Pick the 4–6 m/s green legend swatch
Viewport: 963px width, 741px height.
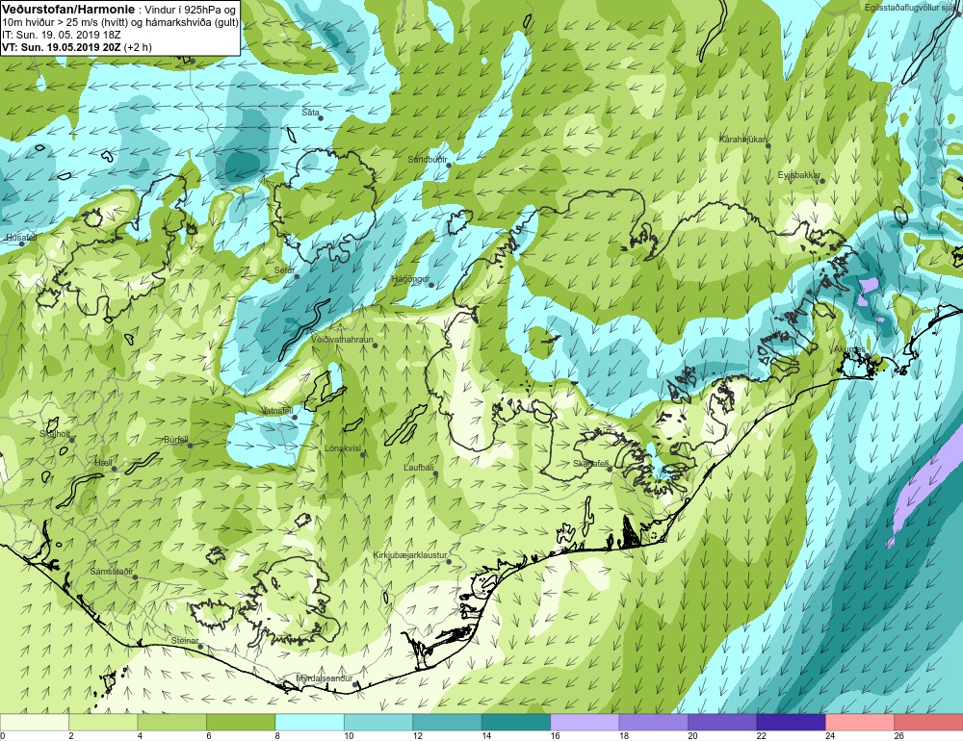coord(172,722)
